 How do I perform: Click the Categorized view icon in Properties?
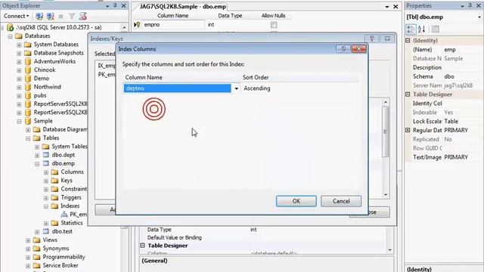tap(411, 29)
